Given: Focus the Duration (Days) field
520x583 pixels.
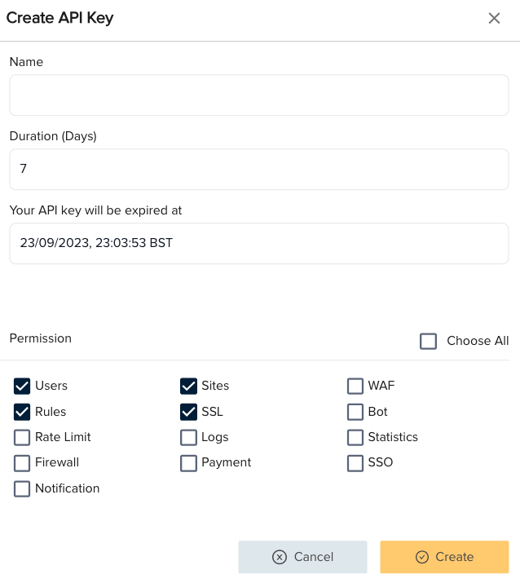Looking at the screenshot, I should 259,170.
